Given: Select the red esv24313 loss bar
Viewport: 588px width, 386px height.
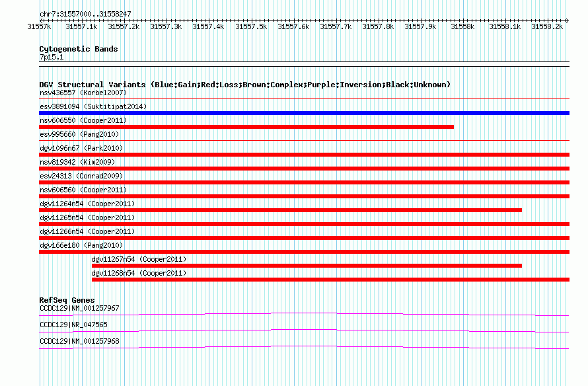Looking at the screenshot, I should [x=304, y=182].
